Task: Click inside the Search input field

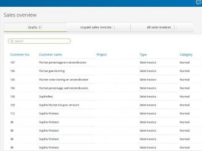Action: (x=40, y=41)
